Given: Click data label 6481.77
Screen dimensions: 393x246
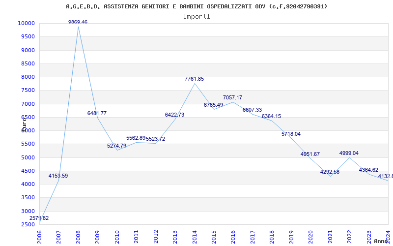Looking at the screenshot, I should (97, 113).
